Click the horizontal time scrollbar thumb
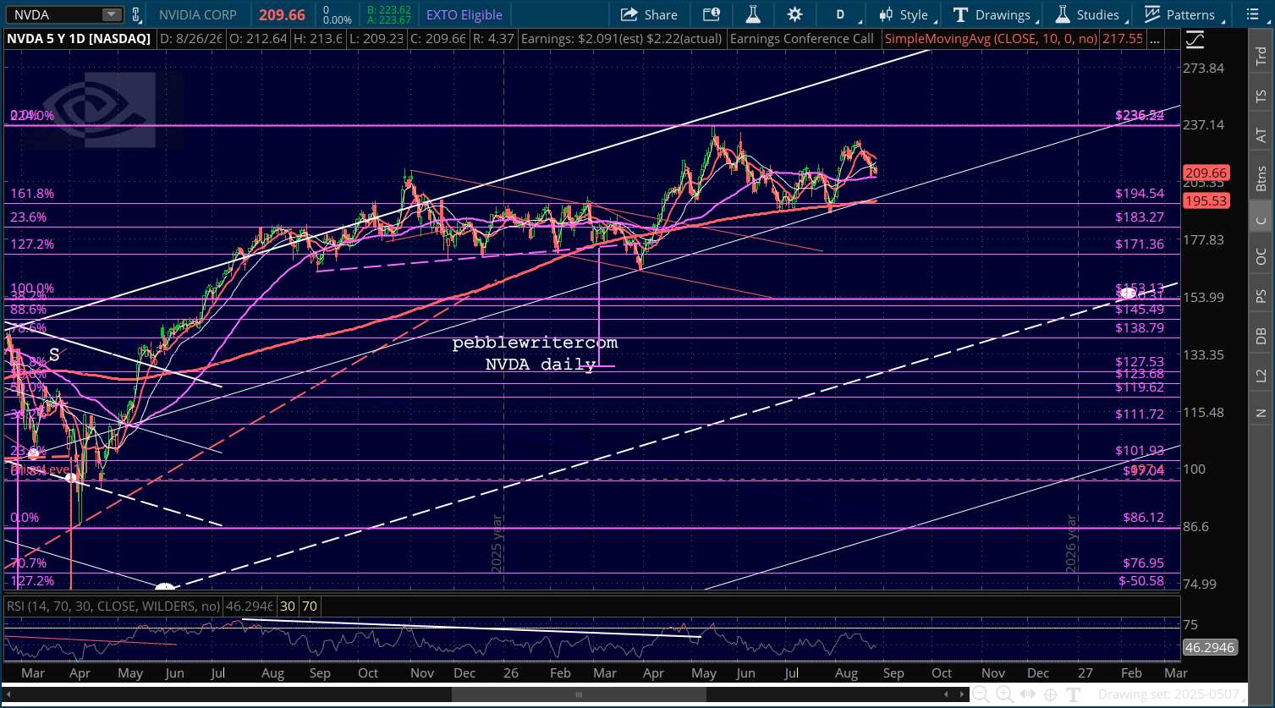This screenshot has height=708, width=1275. point(579,694)
